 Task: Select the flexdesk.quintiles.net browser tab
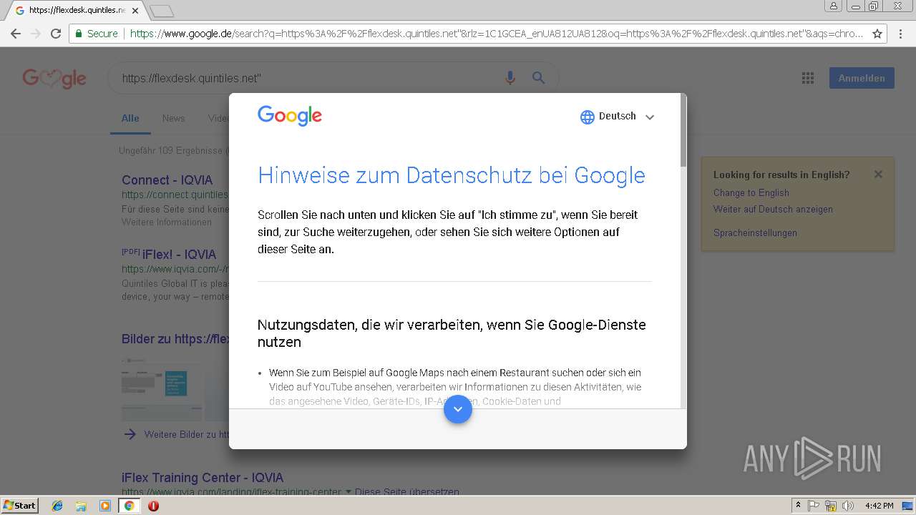(77, 11)
